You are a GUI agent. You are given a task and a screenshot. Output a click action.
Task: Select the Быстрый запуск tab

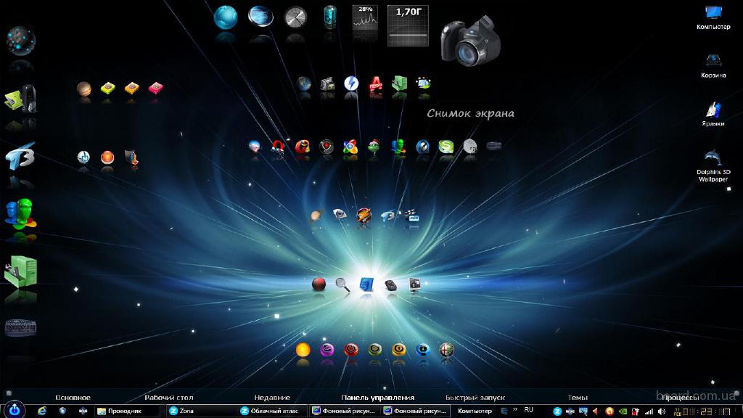click(475, 398)
